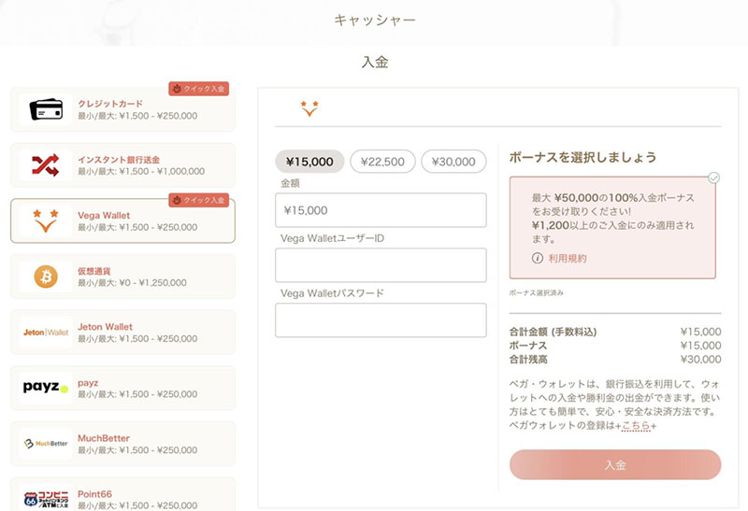This screenshot has width=748, height=511.
Task: Click the ボーナス選択済み status text
Action: [536, 293]
